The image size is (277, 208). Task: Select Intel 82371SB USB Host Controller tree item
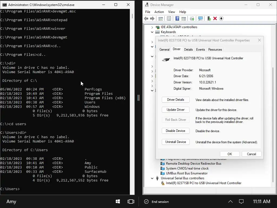[x=203, y=183]
